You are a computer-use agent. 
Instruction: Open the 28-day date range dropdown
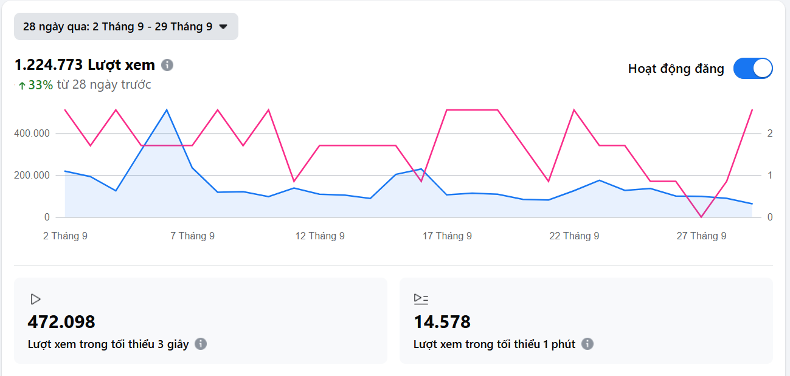(125, 27)
